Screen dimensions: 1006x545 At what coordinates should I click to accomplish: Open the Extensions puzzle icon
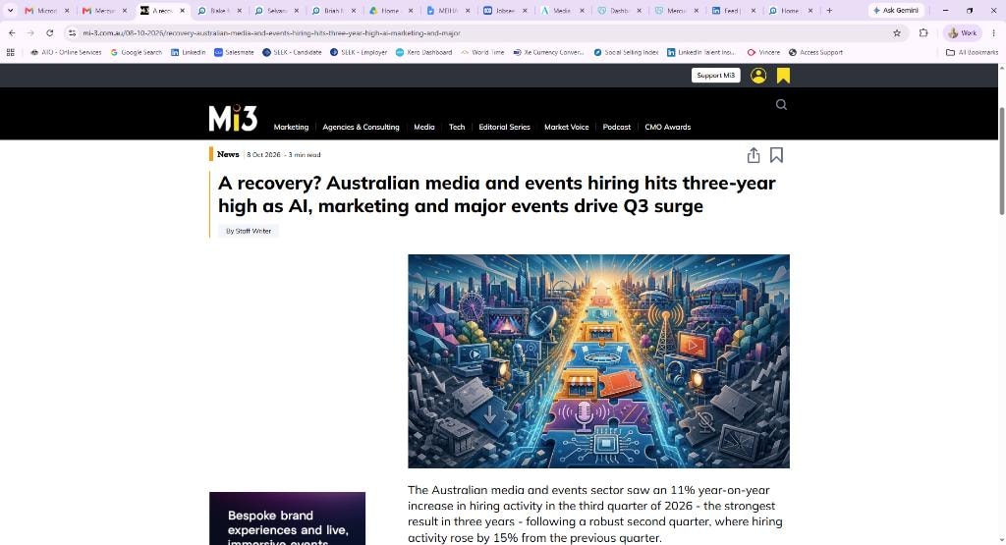[923, 32]
